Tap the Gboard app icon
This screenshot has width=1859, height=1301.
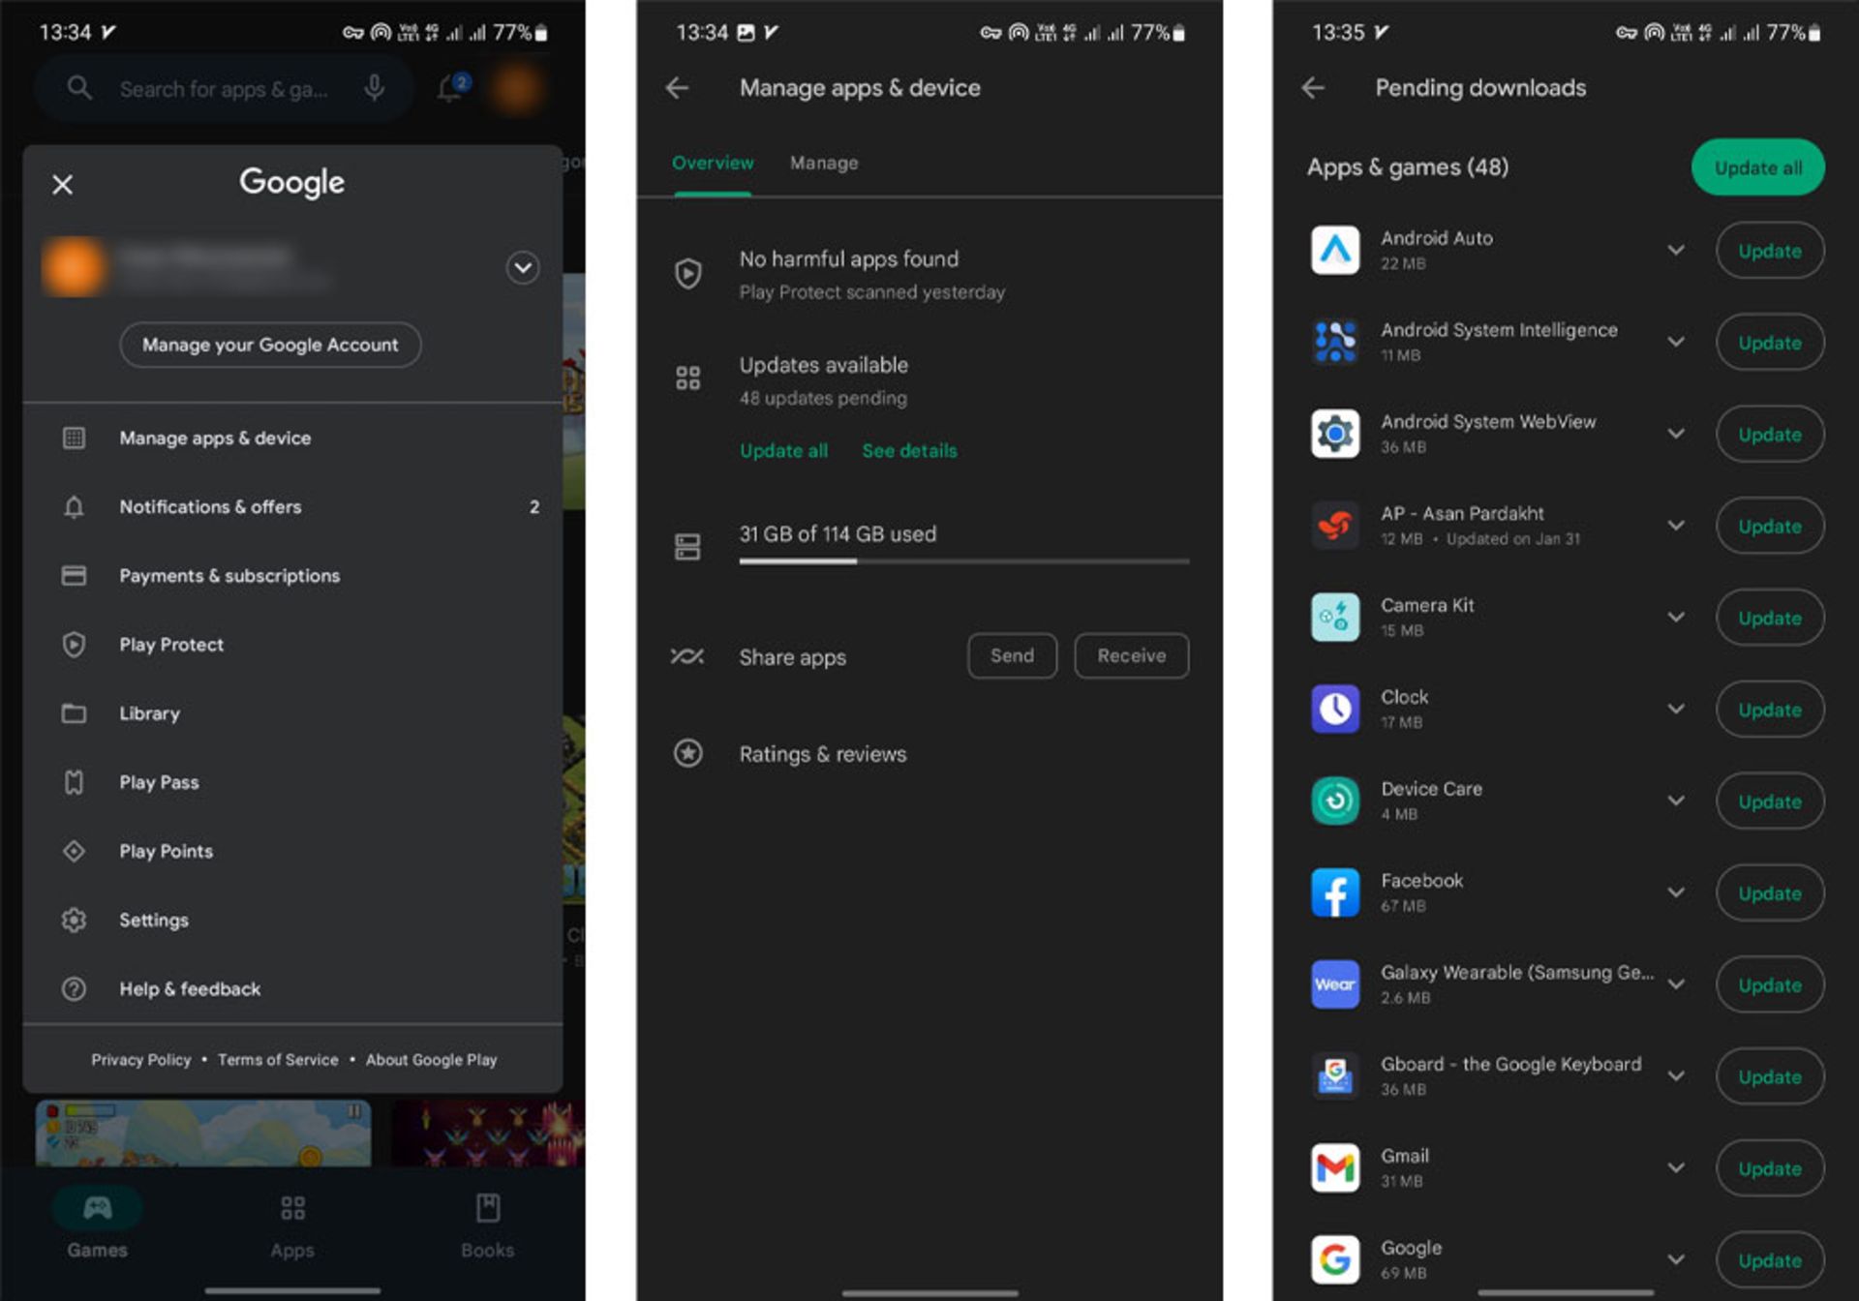(x=1335, y=1075)
